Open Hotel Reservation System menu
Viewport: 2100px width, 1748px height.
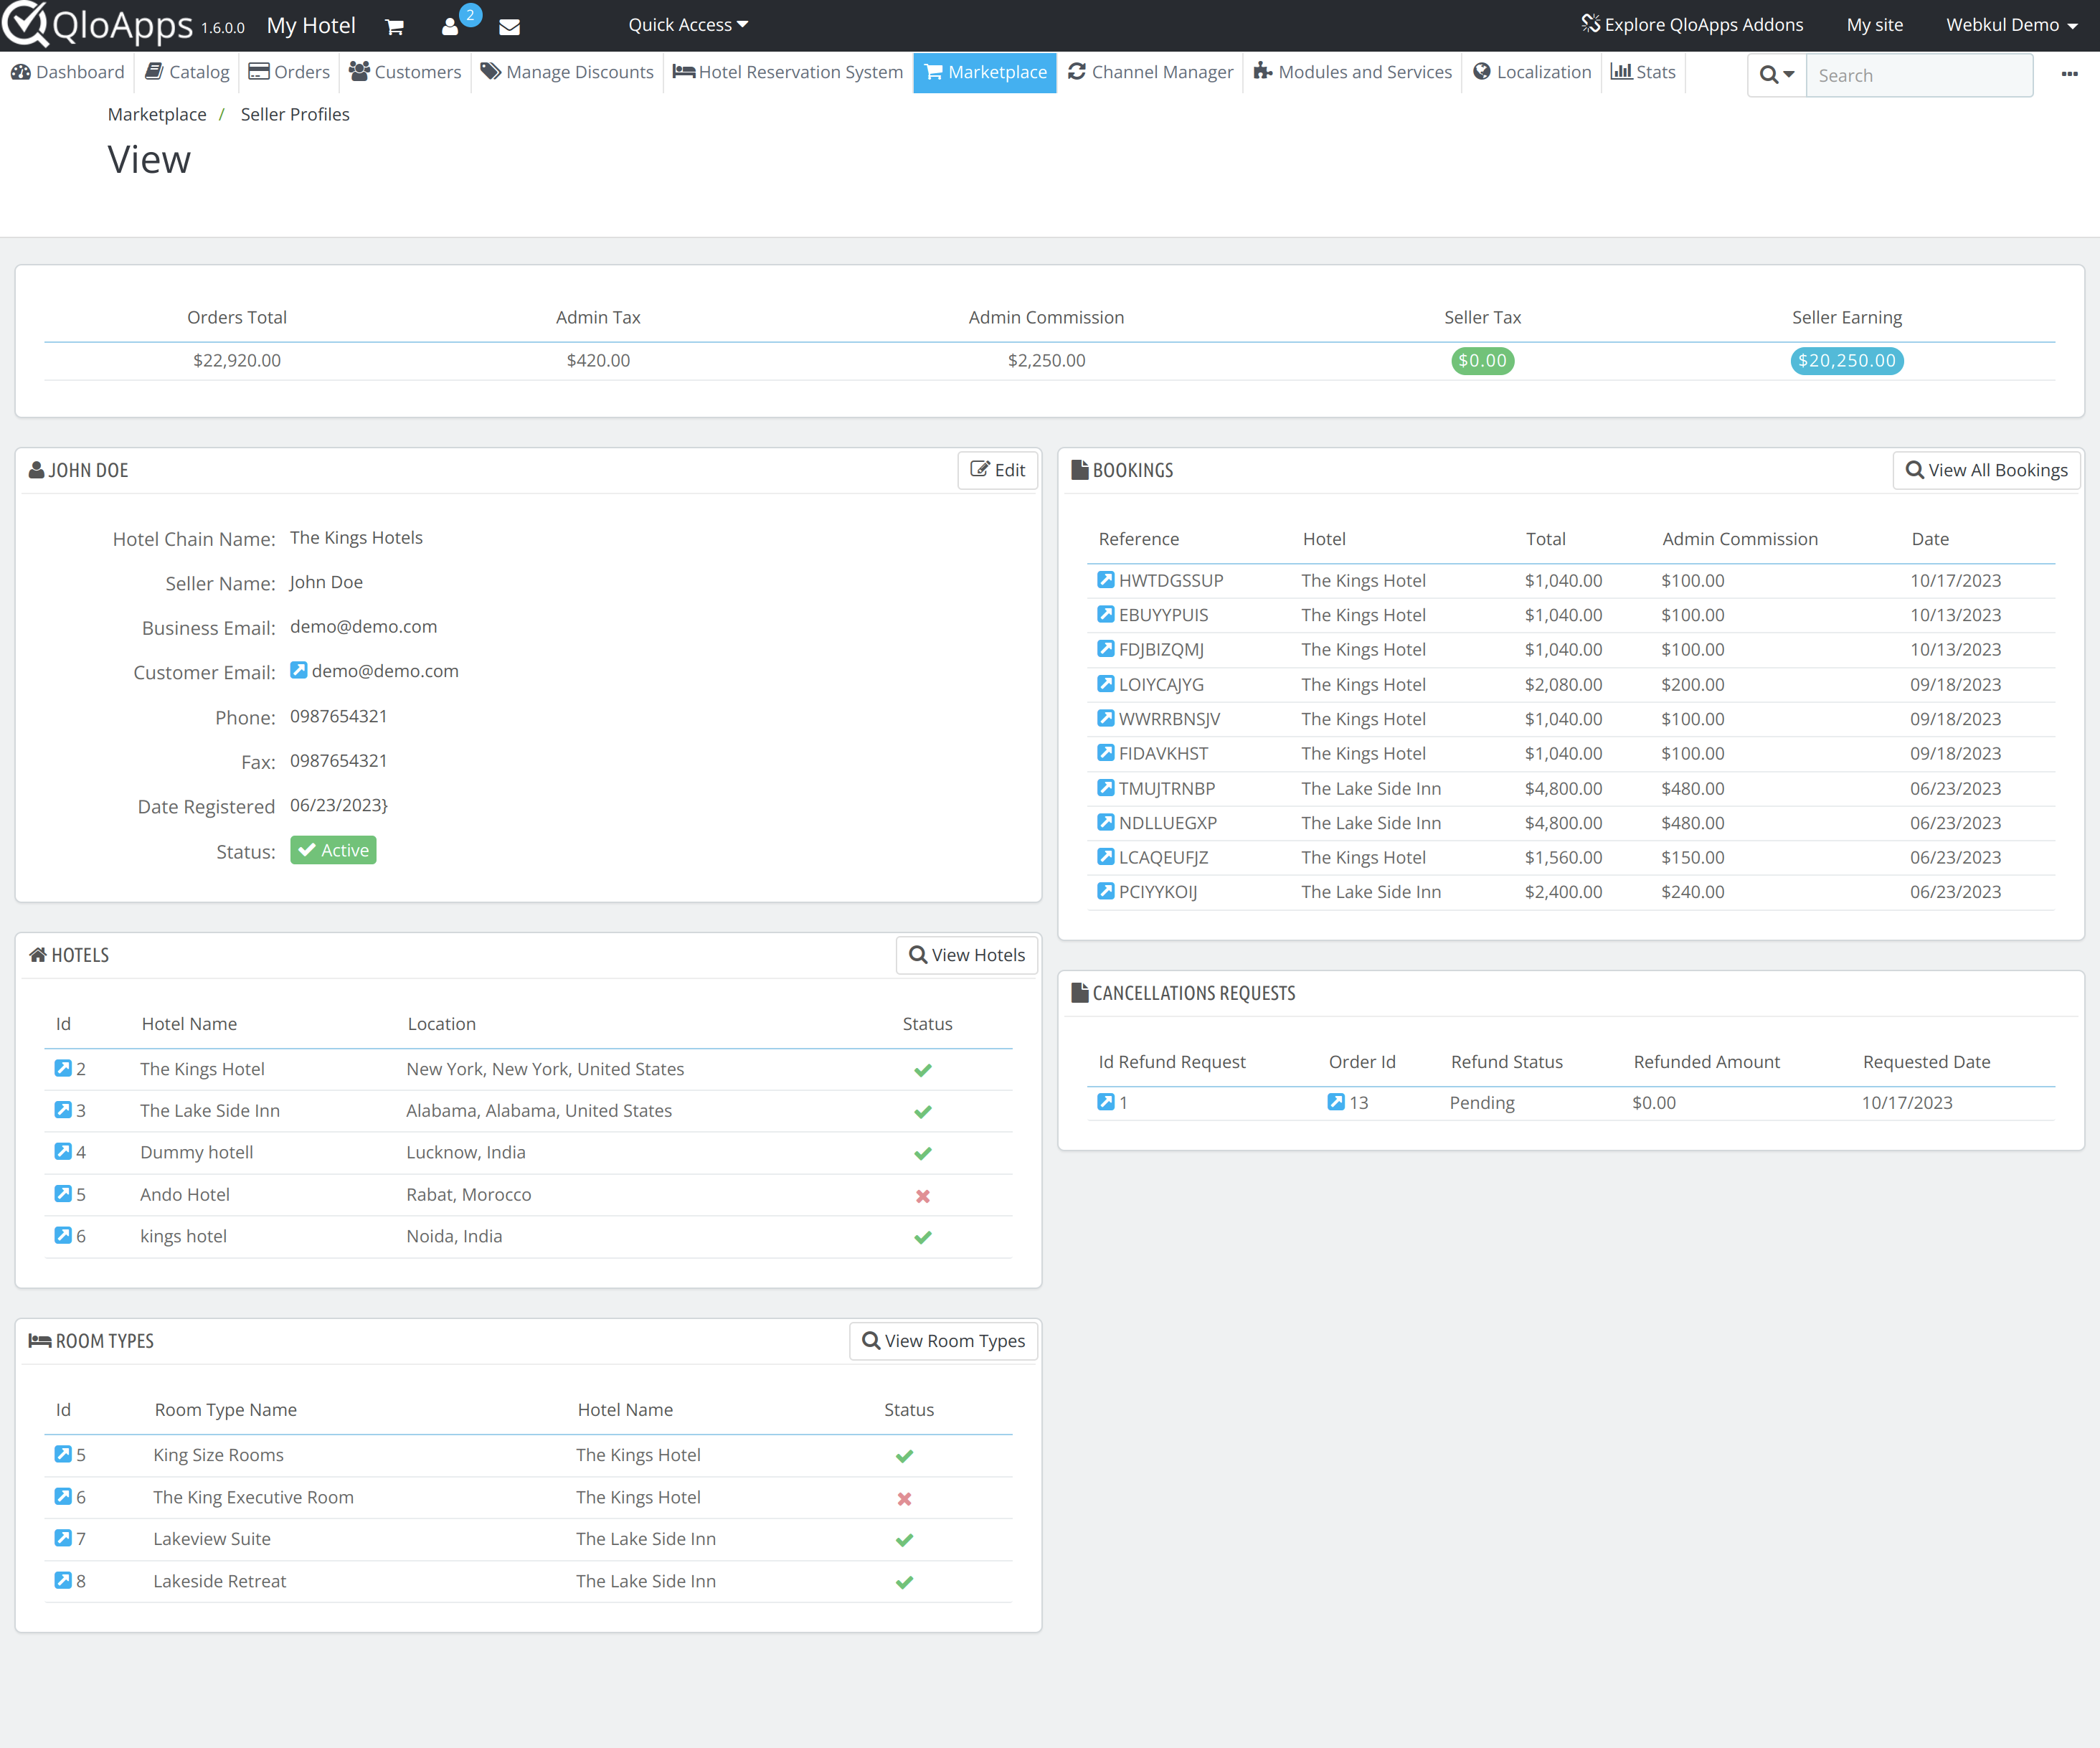click(x=788, y=72)
